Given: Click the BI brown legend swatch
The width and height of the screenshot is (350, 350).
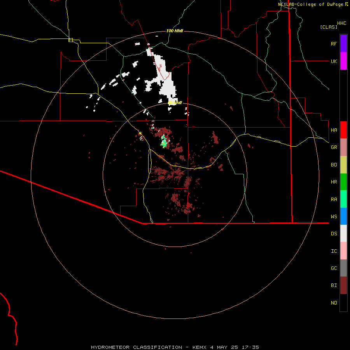Looking at the screenshot, I should point(343,285).
